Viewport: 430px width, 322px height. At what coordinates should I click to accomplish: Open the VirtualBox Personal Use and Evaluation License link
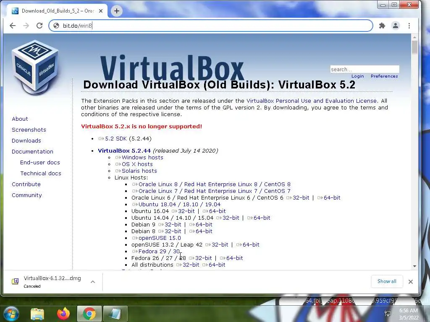311,101
